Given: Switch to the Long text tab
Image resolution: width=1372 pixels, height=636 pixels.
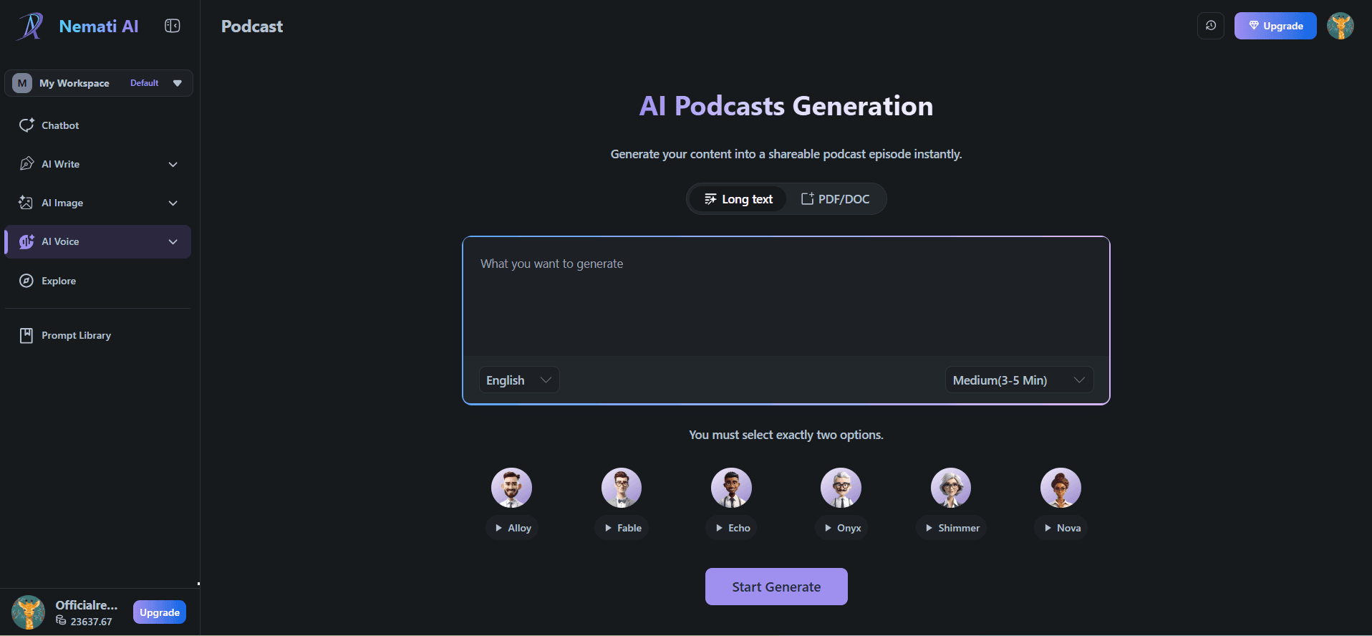Looking at the screenshot, I should pyautogui.click(x=738, y=199).
